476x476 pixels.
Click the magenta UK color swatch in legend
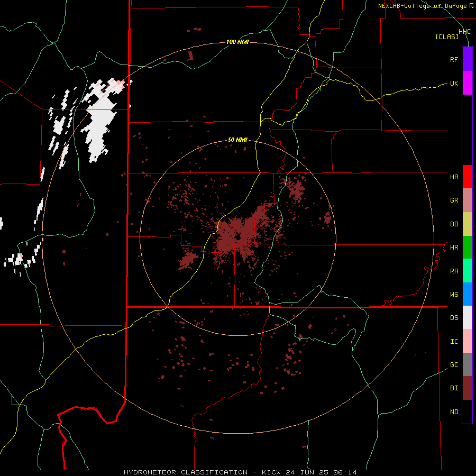pos(467,83)
